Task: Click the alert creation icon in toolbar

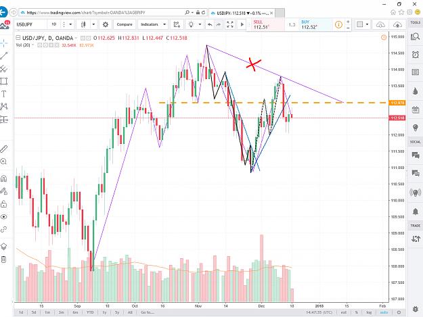Action: [177, 24]
